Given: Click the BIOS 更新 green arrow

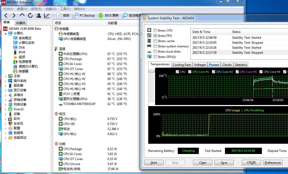Looking at the screenshot, I should pyautogui.click(x=101, y=16).
